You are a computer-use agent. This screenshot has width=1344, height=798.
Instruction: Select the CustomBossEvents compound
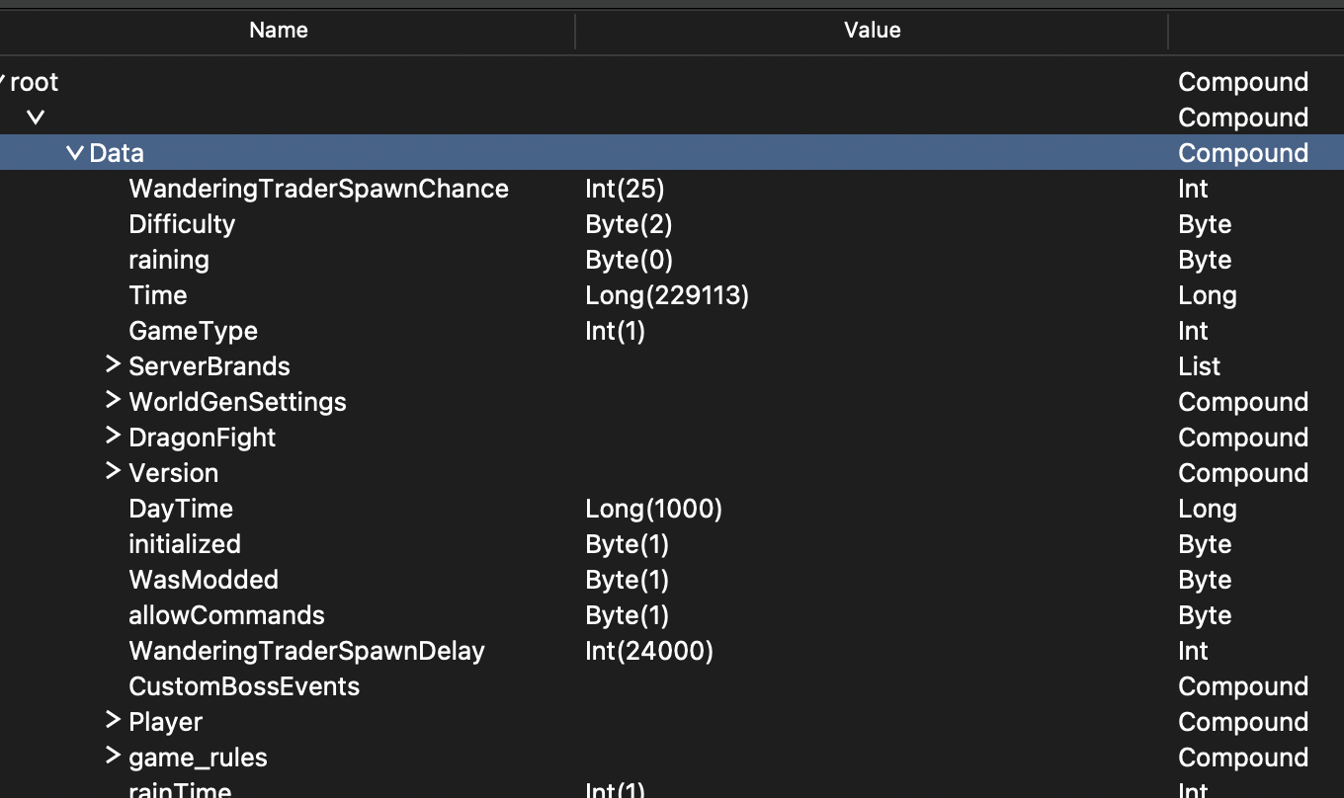tap(244, 686)
